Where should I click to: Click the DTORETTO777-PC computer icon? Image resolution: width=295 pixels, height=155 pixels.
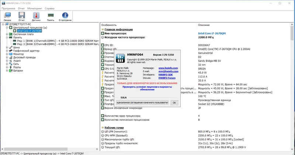point(7,24)
